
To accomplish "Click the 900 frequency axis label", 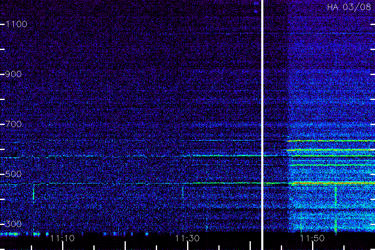I will 13,74.
